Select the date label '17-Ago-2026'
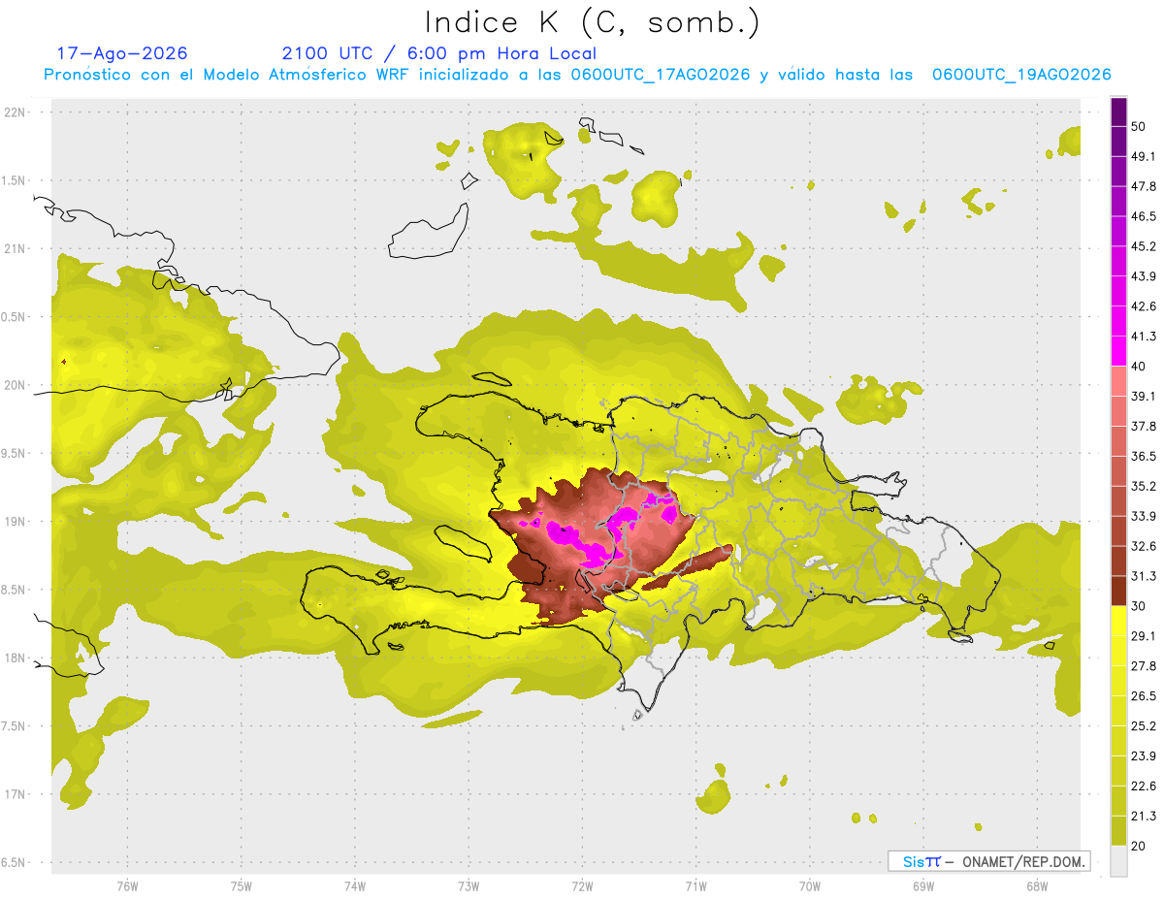This screenshot has height=899, width=1164. click(x=122, y=53)
